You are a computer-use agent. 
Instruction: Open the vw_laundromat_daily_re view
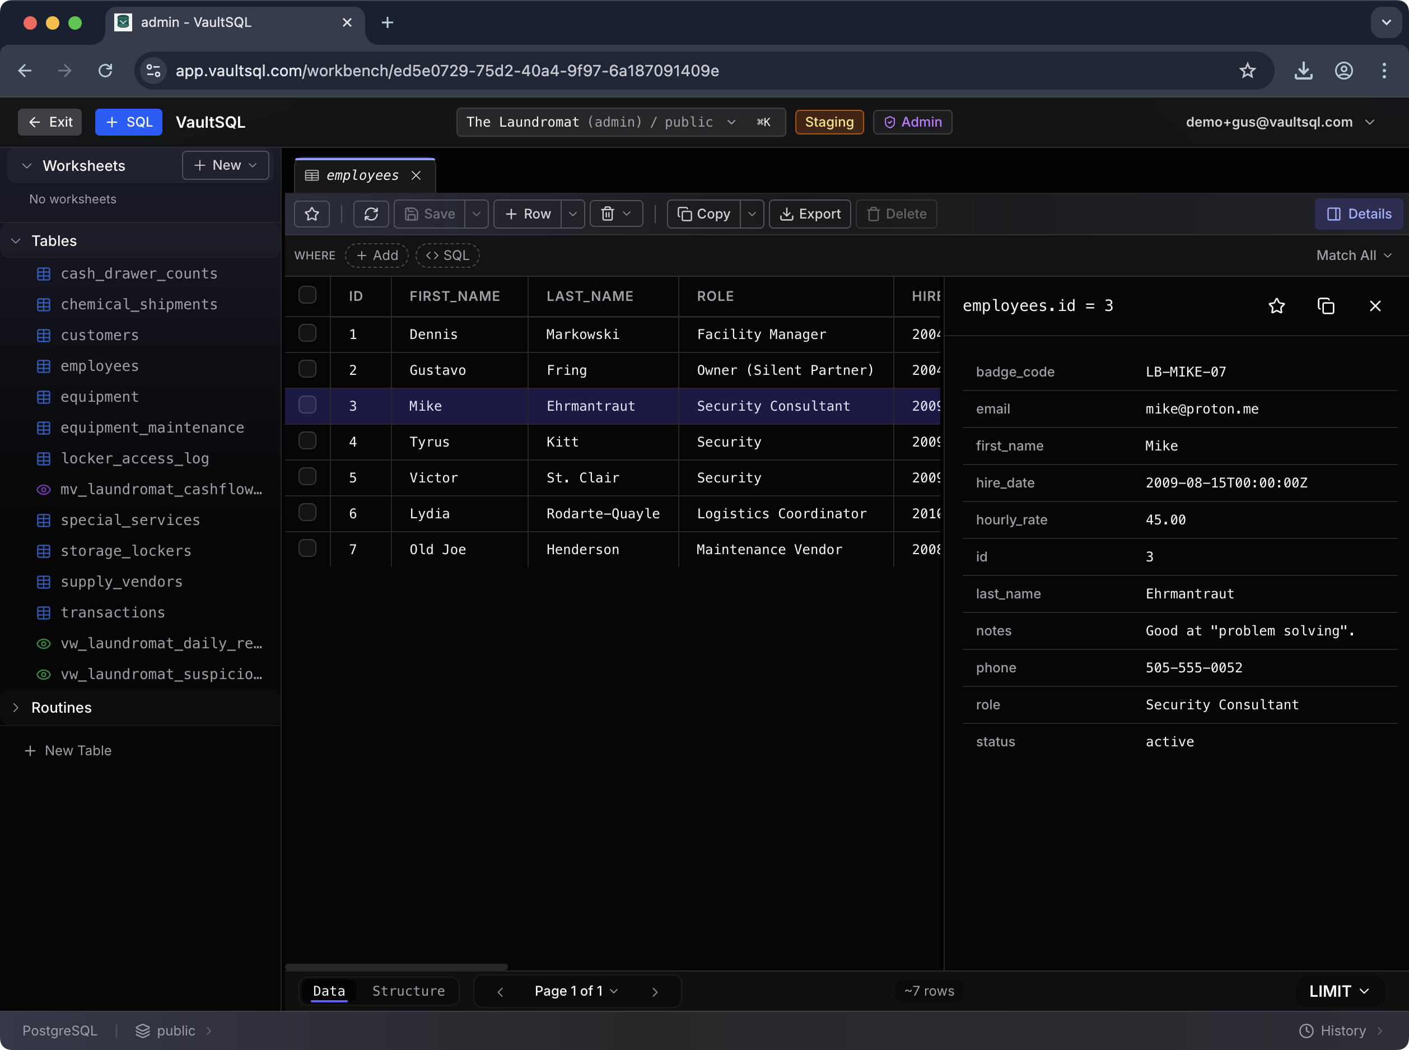coord(150,643)
